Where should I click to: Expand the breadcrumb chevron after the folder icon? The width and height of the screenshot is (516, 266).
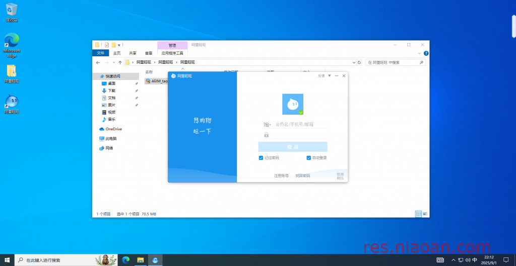[133, 62]
